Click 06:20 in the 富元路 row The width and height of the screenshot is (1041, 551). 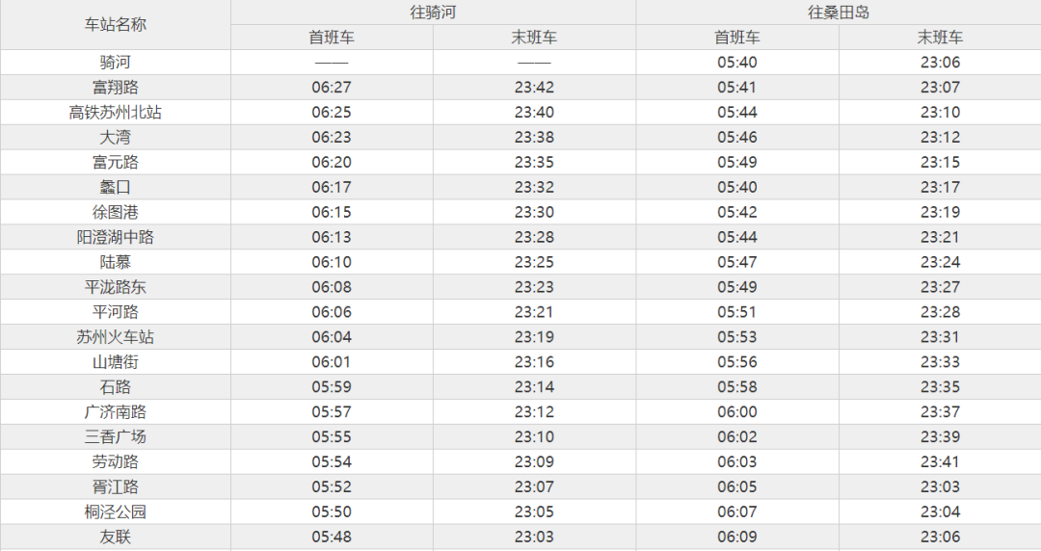(332, 162)
